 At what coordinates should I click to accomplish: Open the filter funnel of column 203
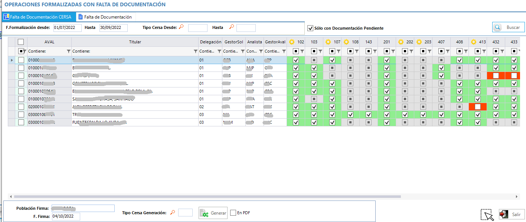(429, 51)
